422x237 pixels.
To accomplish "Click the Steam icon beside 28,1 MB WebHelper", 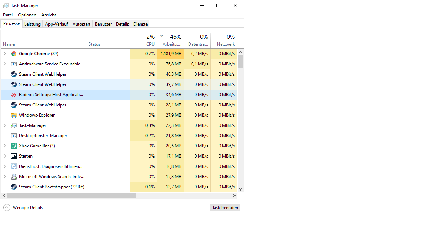I will [14, 105].
